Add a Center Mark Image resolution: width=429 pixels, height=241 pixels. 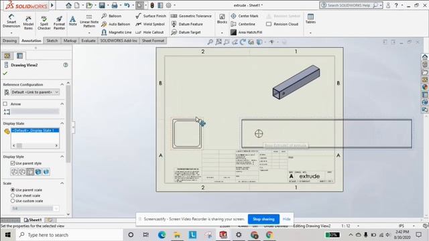click(245, 16)
